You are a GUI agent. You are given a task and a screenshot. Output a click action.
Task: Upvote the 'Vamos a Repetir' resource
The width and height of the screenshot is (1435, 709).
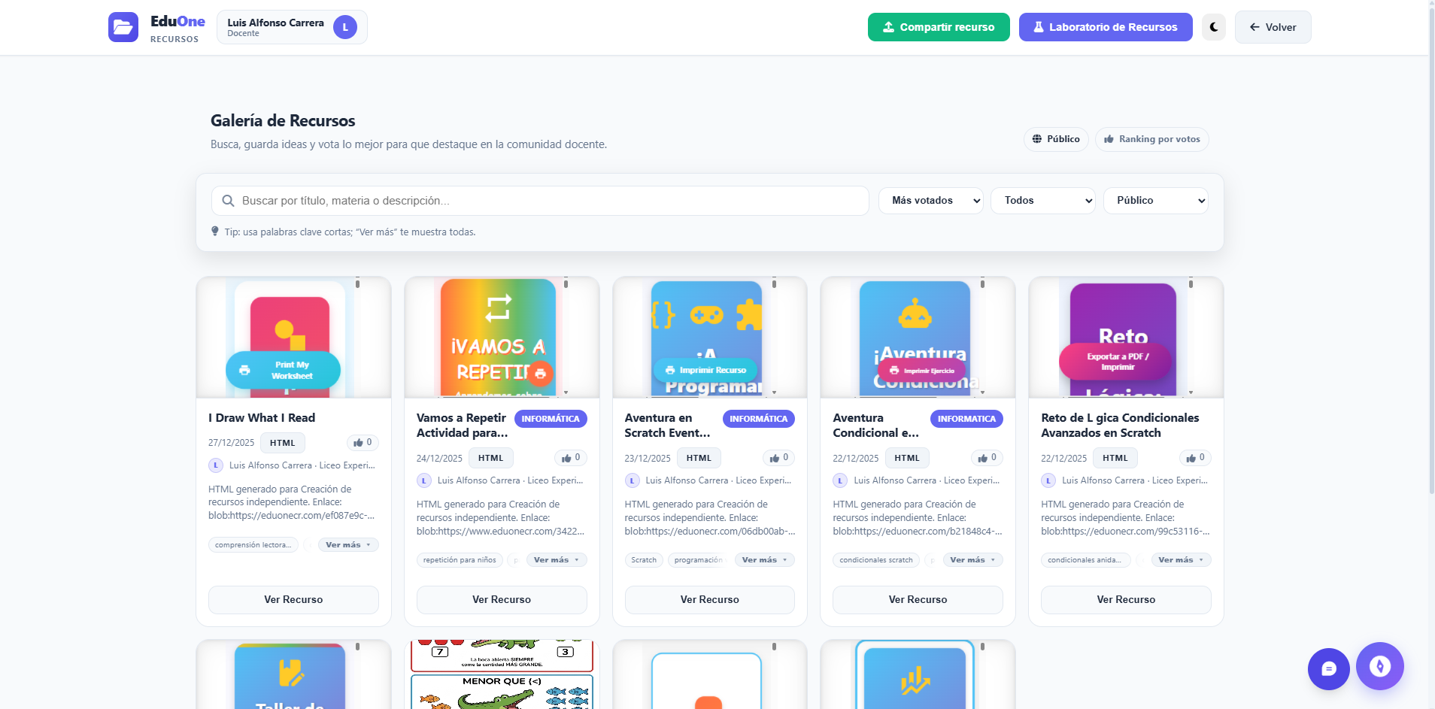point(571,458)
